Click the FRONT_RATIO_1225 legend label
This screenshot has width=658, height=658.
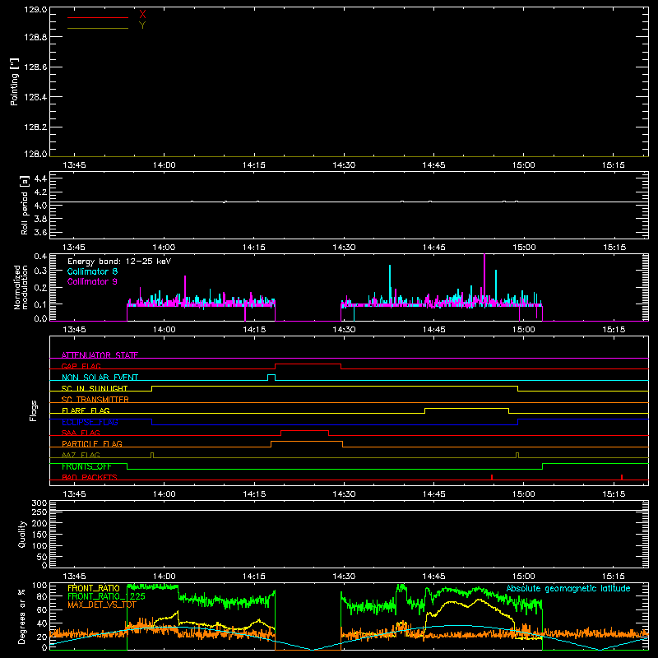click(106, 596)
